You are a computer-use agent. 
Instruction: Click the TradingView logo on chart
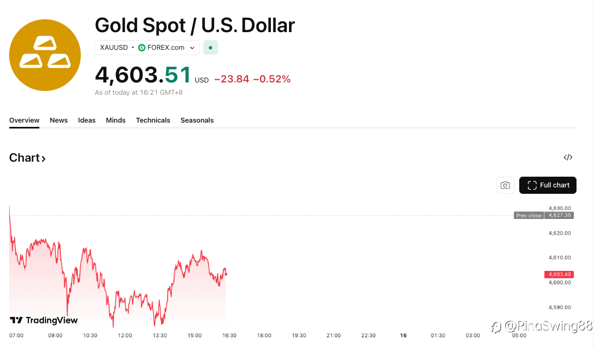pos(44,320)
